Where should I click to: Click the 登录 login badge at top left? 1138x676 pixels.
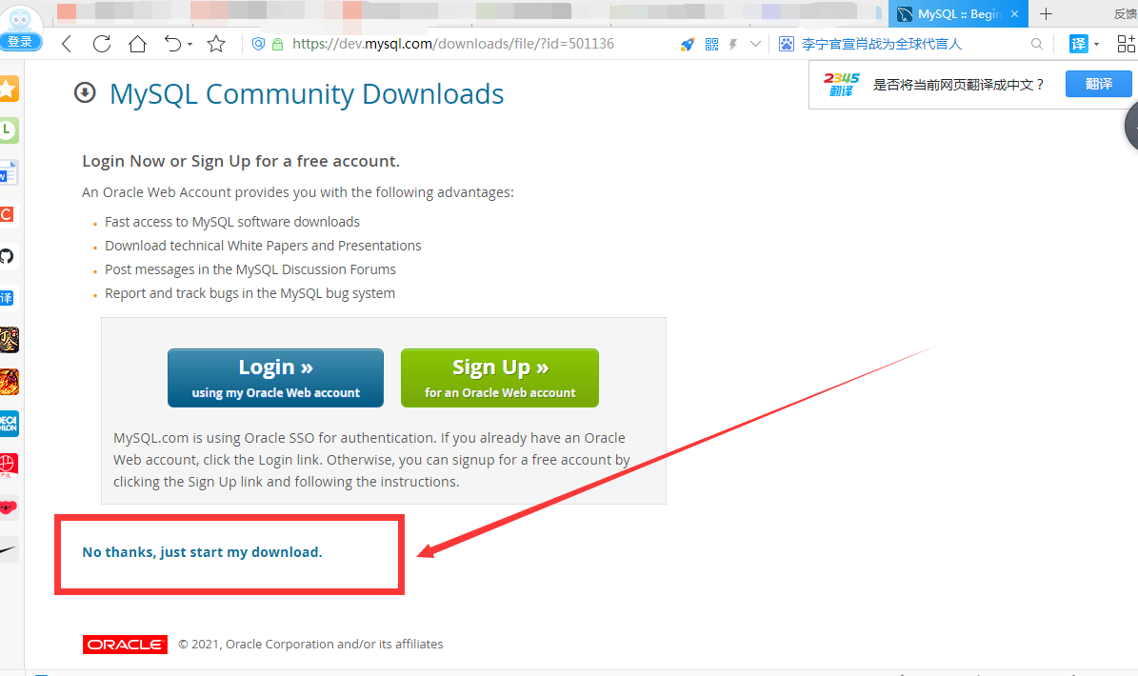pyautogui.click(x=20, y=41)
